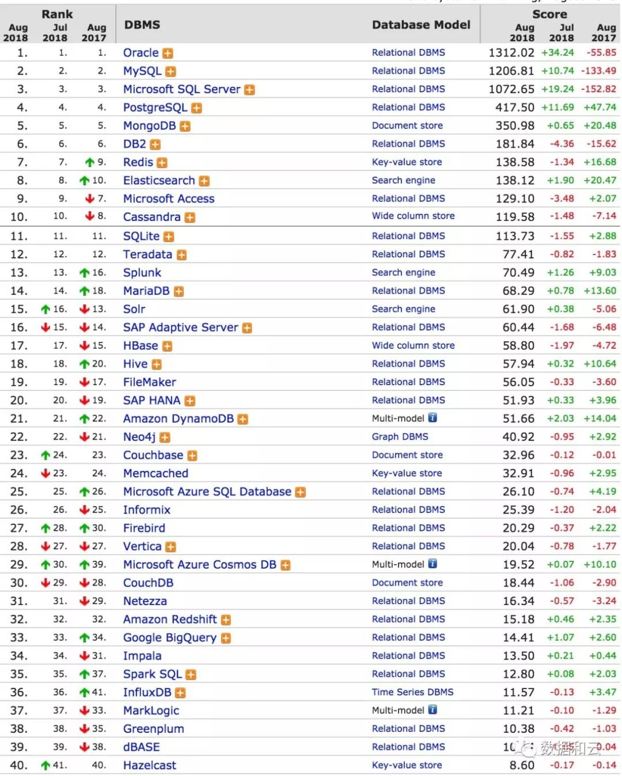Click the plus icon beside Hive
Image resolution: width=622 pixels, height=776 pixels.
pyautogui.click(x=157, y=365)
